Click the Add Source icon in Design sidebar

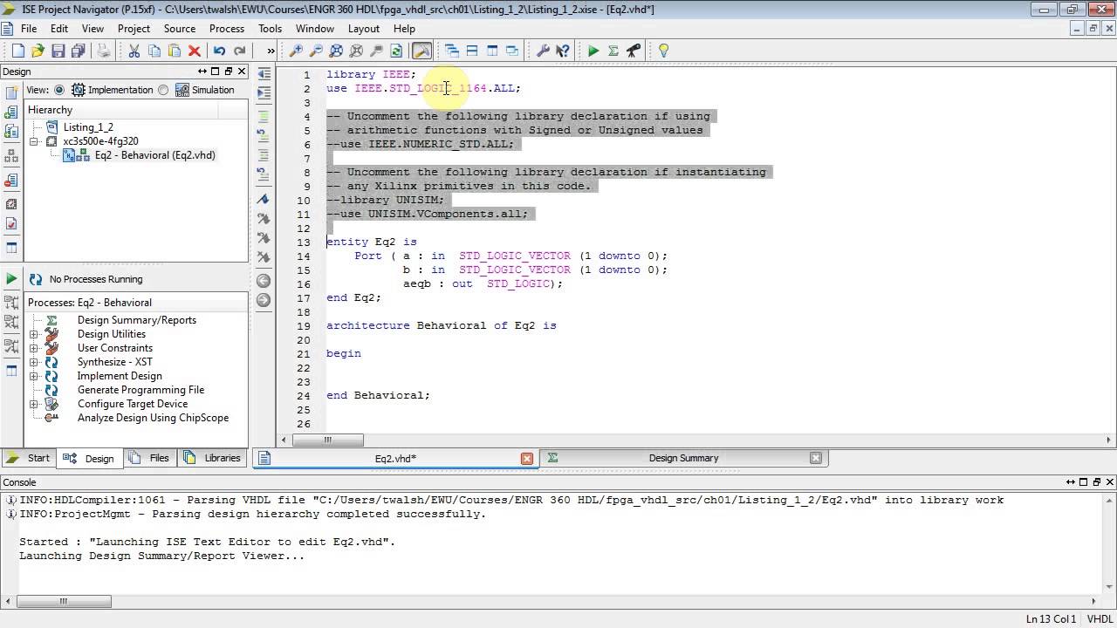[11, 113]
